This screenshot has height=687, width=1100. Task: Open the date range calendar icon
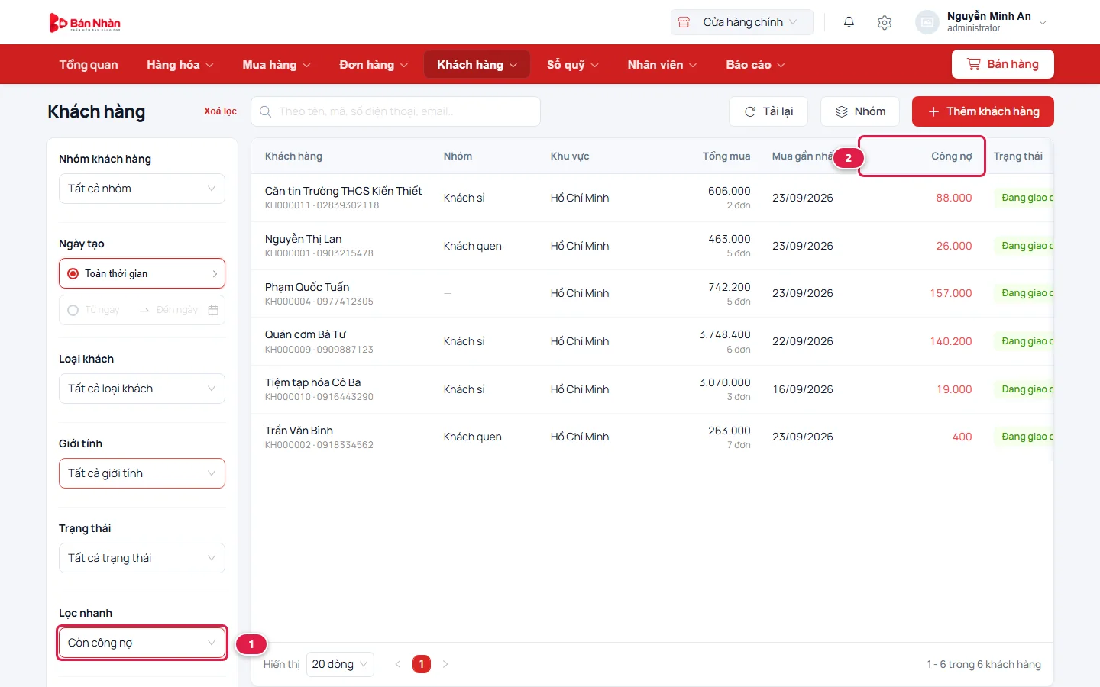coord(213,310)
